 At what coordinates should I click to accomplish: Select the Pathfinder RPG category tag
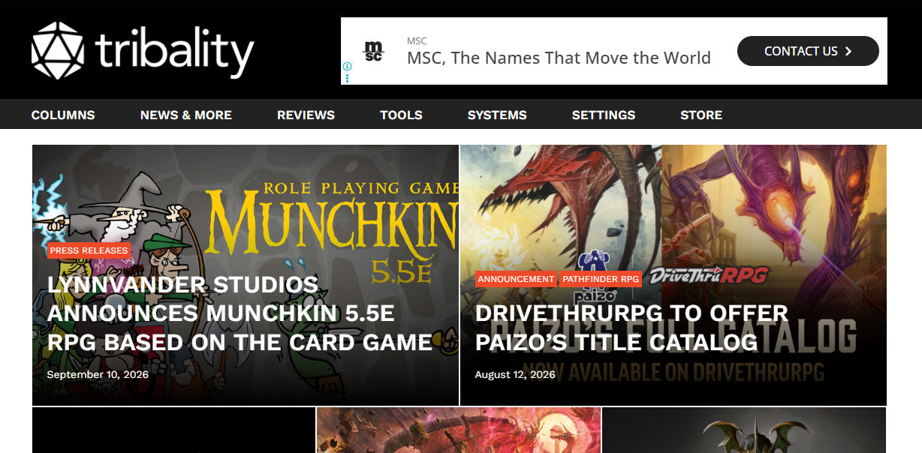(x=601, y=279)
